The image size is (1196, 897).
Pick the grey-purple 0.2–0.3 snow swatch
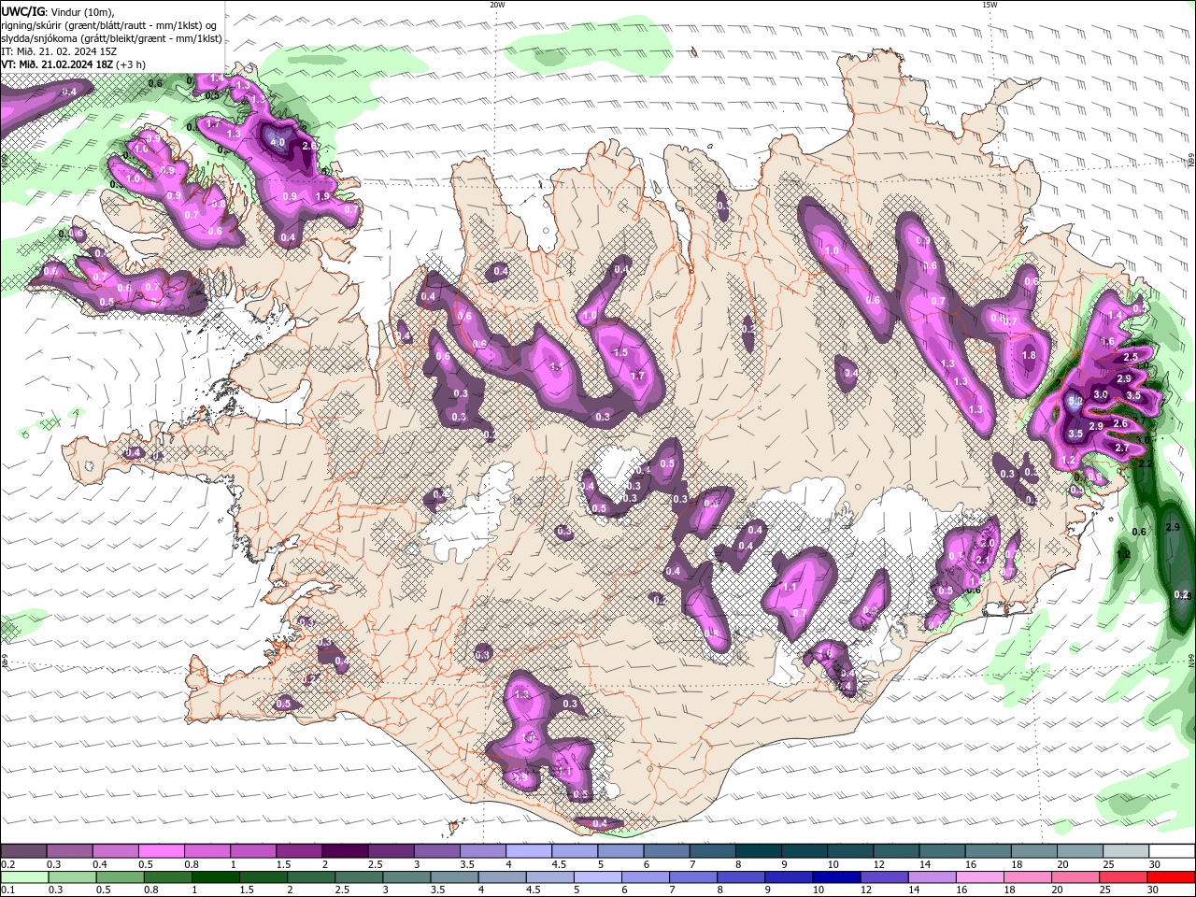point(23,851)
